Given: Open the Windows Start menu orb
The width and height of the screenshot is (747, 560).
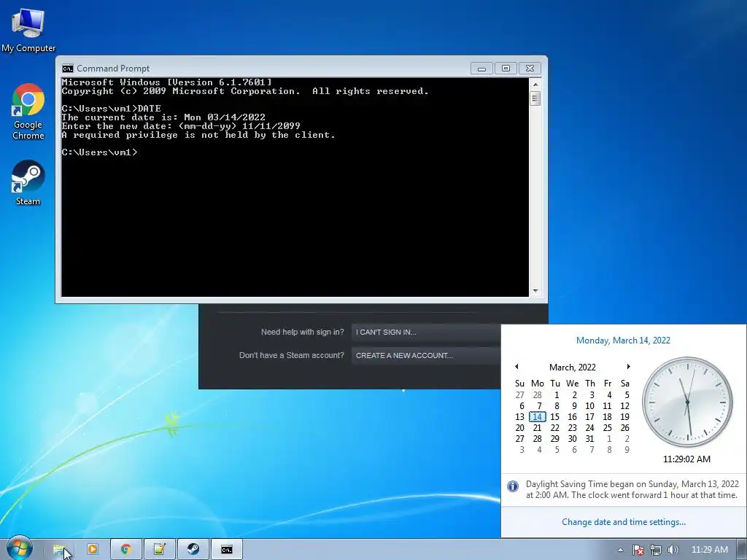Looking at the screenshot, I should click(19, 548).
